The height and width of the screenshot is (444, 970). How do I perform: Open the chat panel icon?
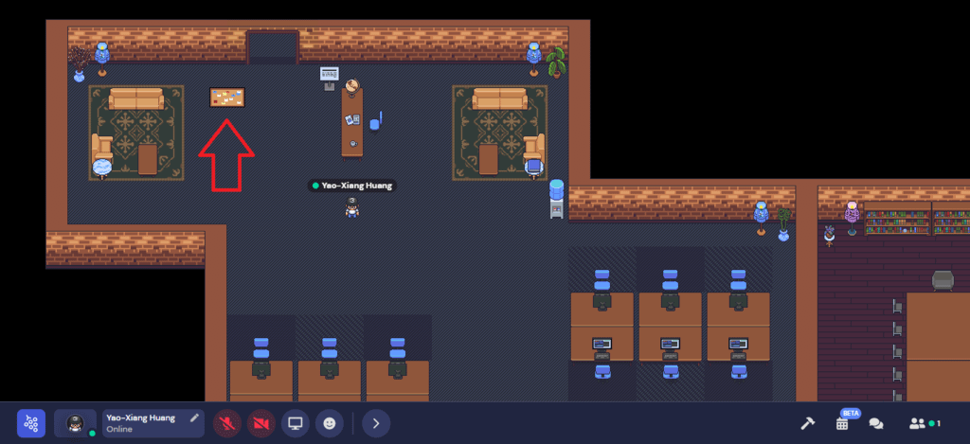coord(876,424)
